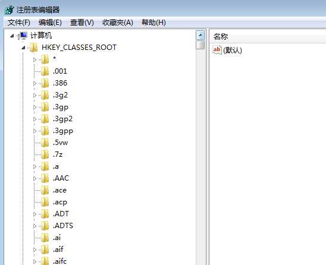The height and width of the screenshot is (265, 326).
Task: Click the ab string value icon
Action: click(x=217, y=50)
